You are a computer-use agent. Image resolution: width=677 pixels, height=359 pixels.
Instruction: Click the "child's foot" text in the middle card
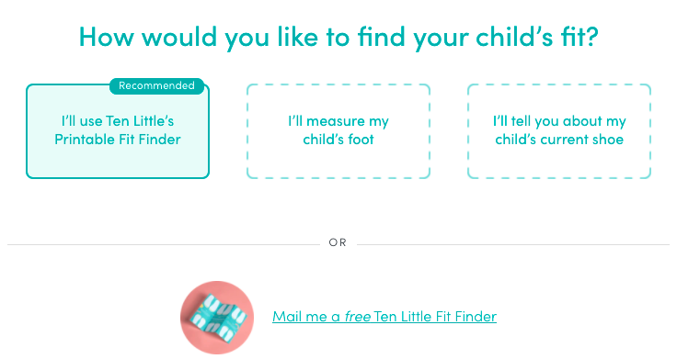pos(338,140)
